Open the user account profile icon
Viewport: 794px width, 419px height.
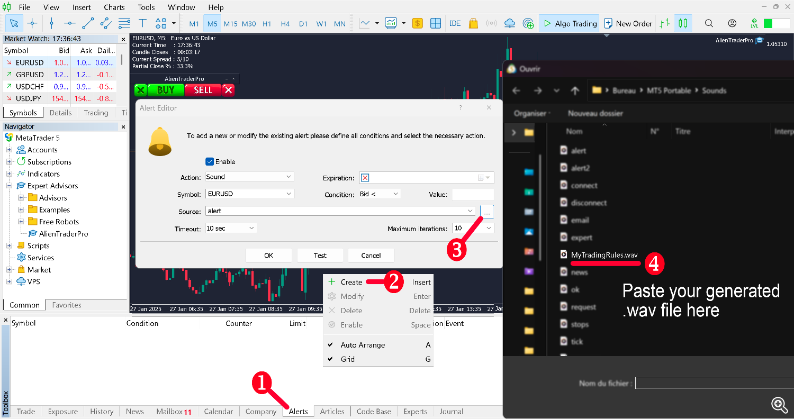(732, 23)
